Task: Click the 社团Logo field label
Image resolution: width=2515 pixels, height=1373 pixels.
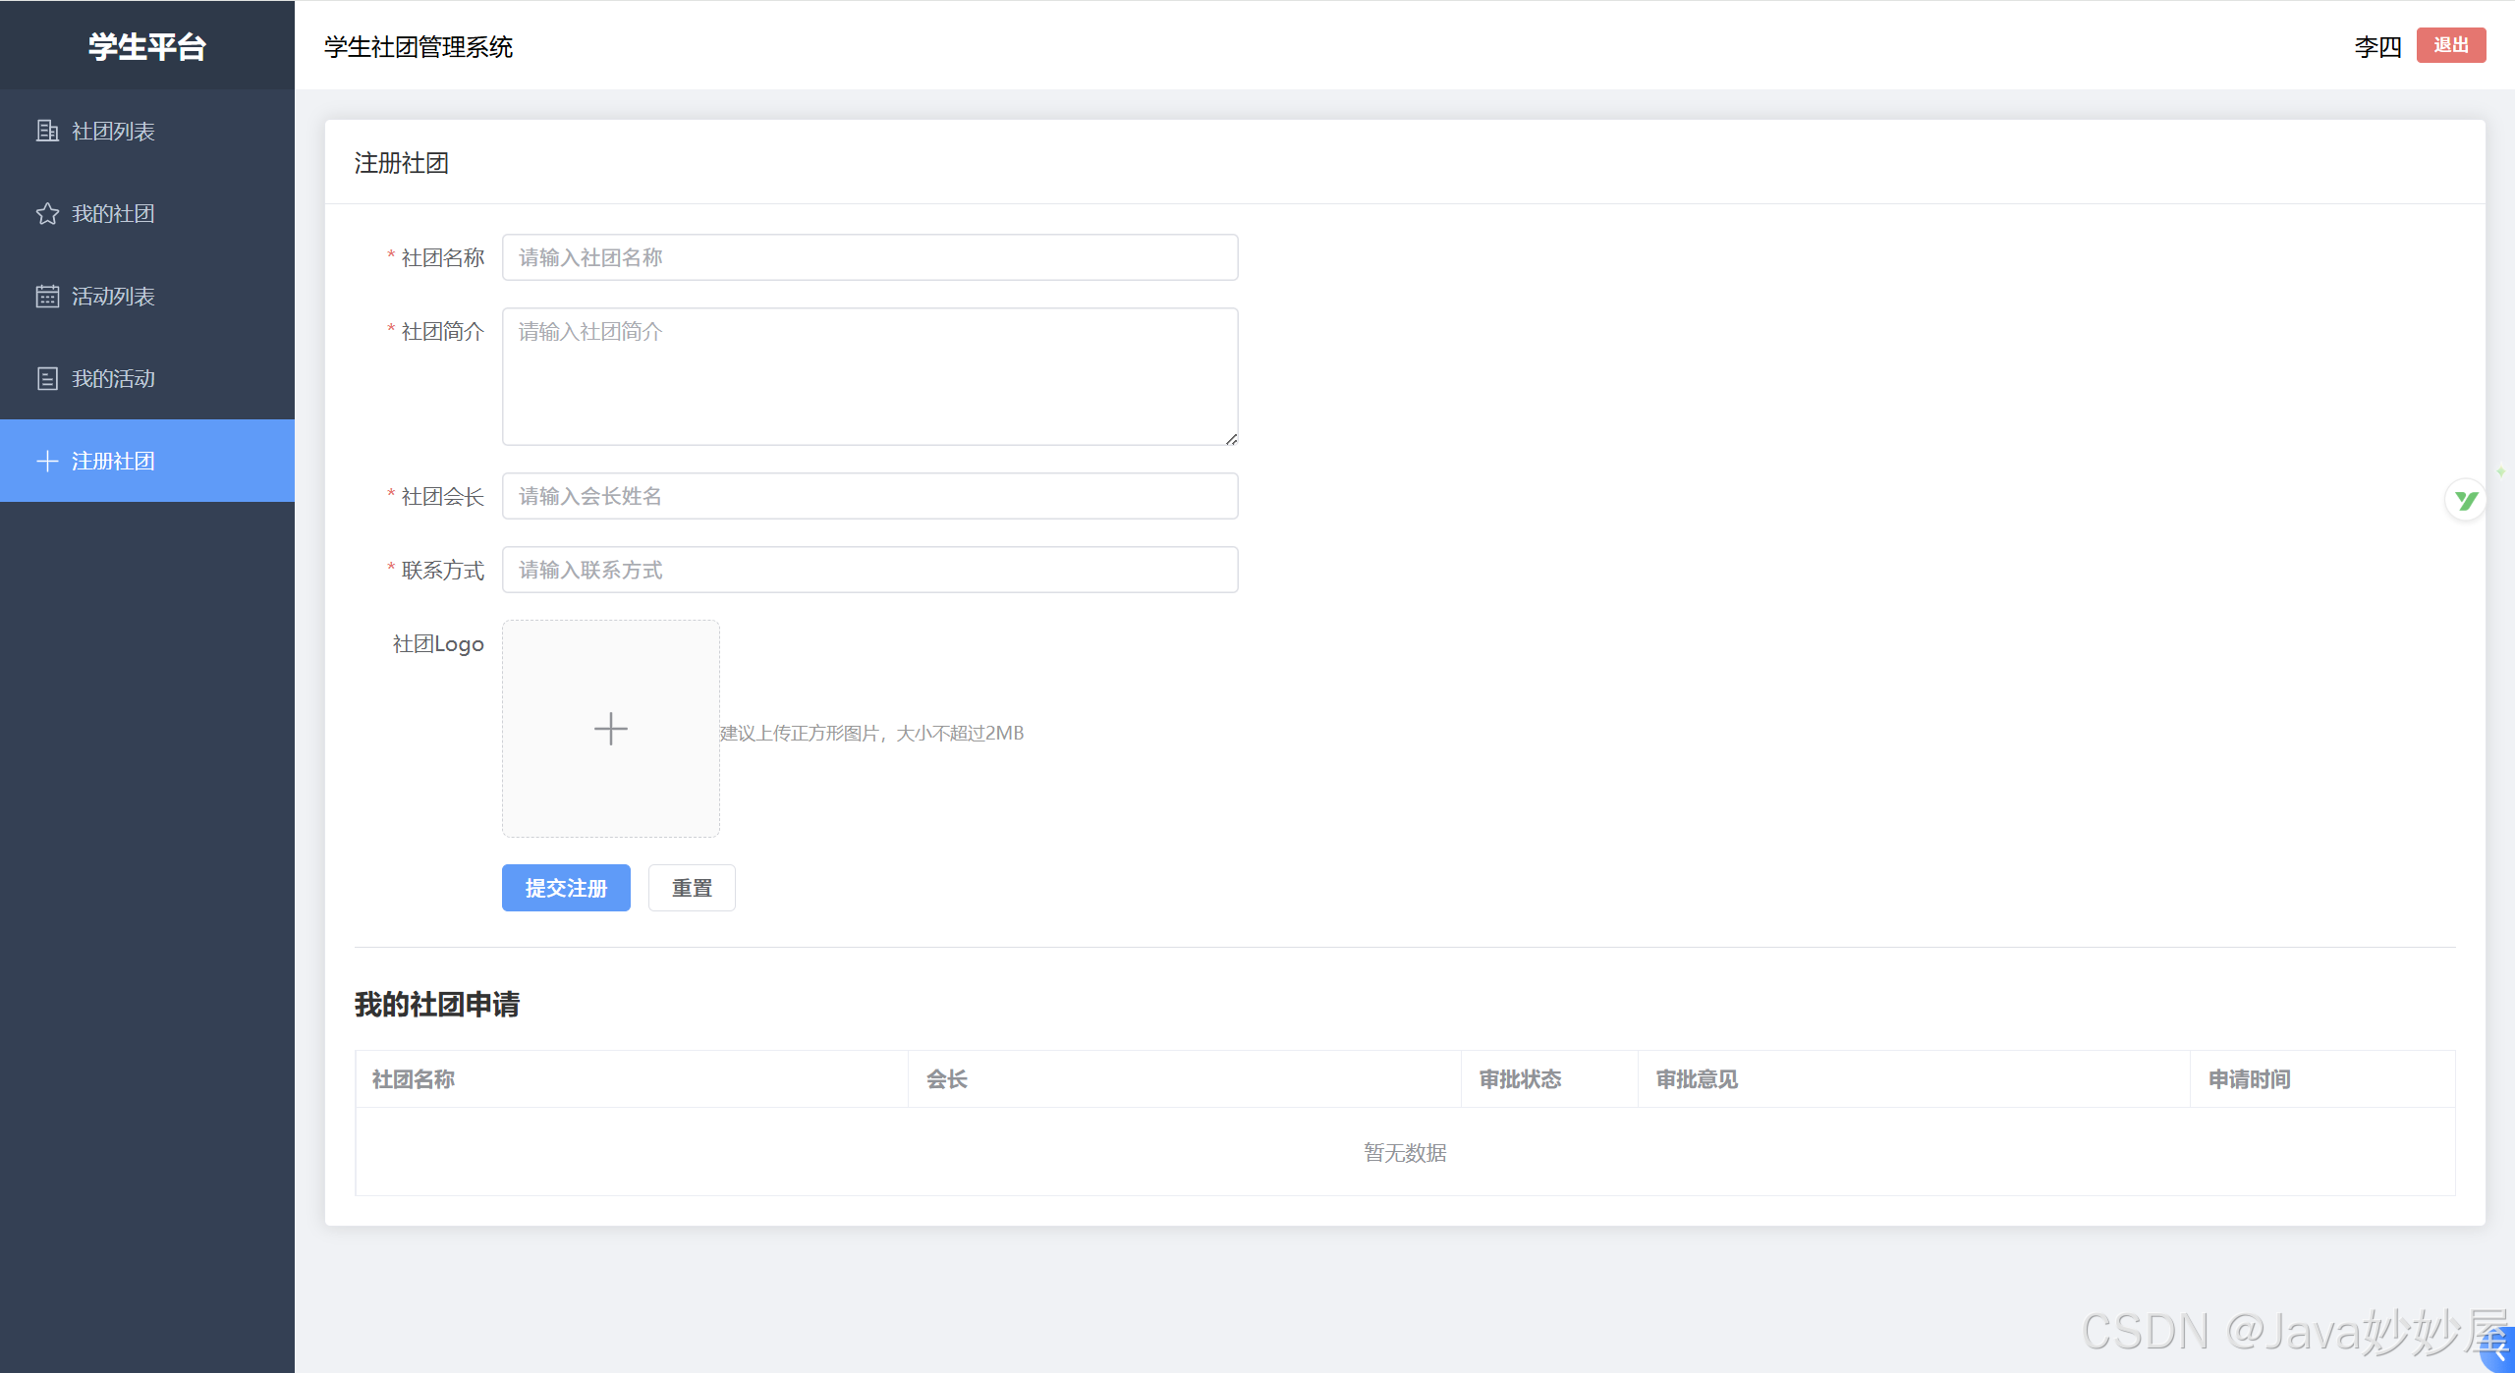Action: [438, 643]
